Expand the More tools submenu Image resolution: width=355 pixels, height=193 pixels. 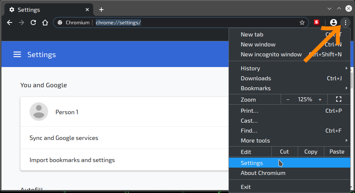click(289, 140)
